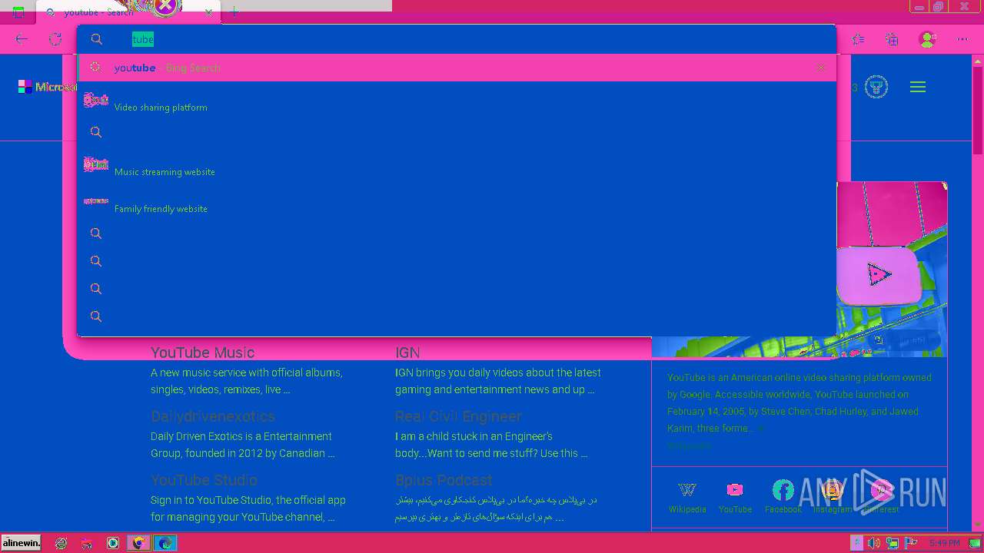Remove the youtube suggestion with its X
The image size is (984, 553).
(821, 68)
